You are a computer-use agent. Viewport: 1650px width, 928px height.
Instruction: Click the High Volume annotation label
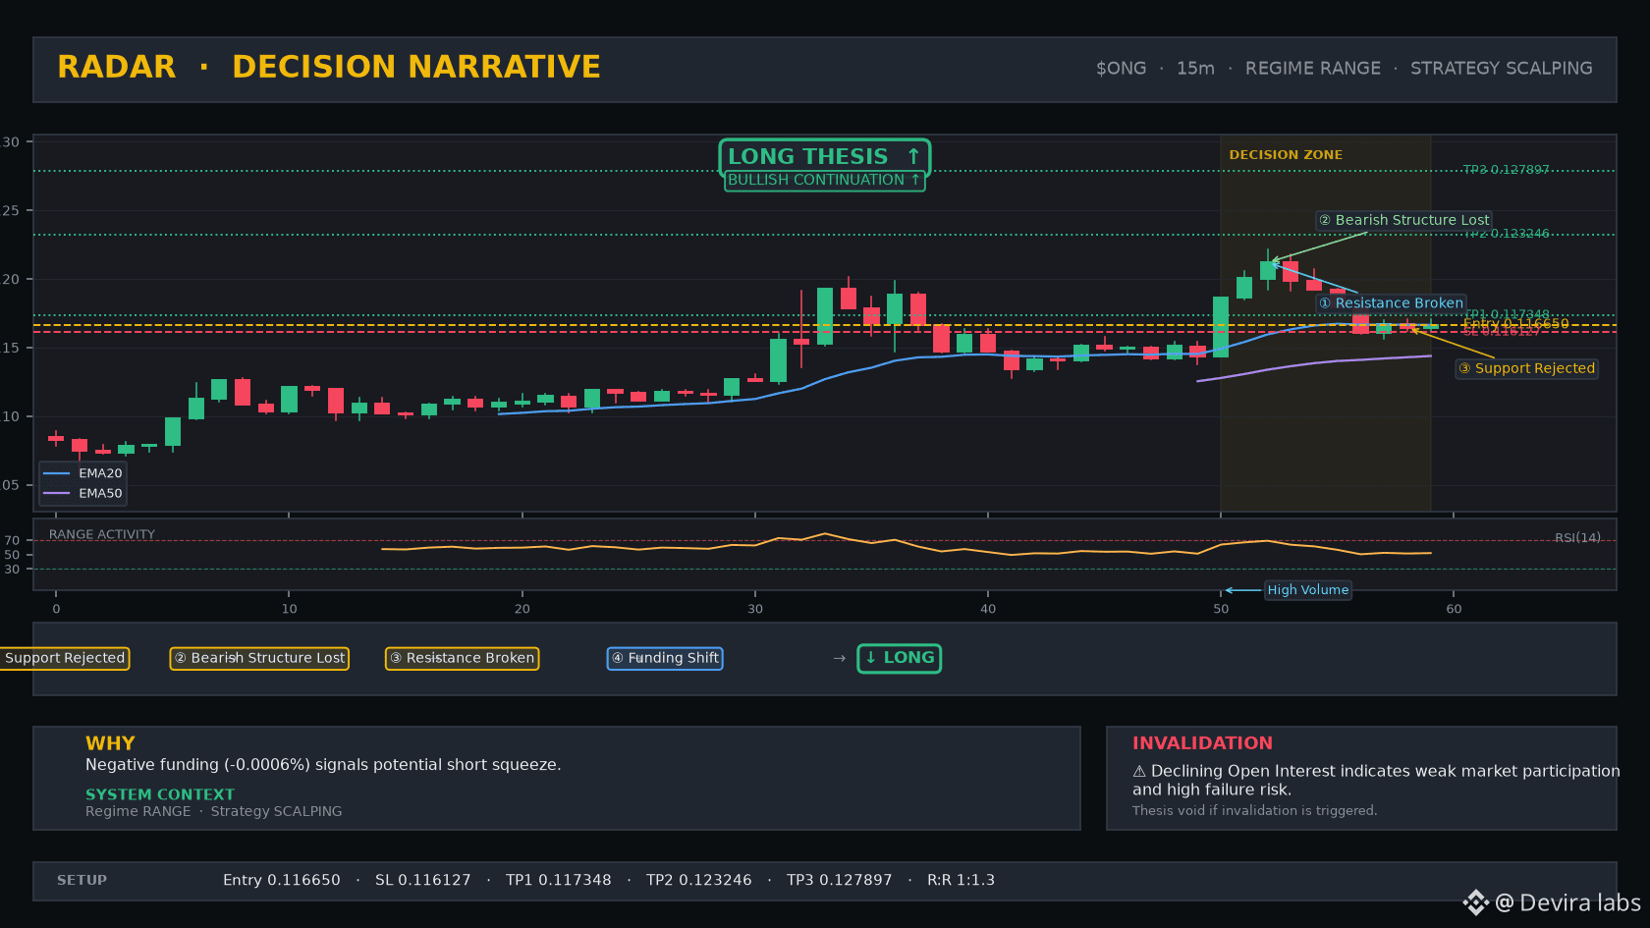1307,590
